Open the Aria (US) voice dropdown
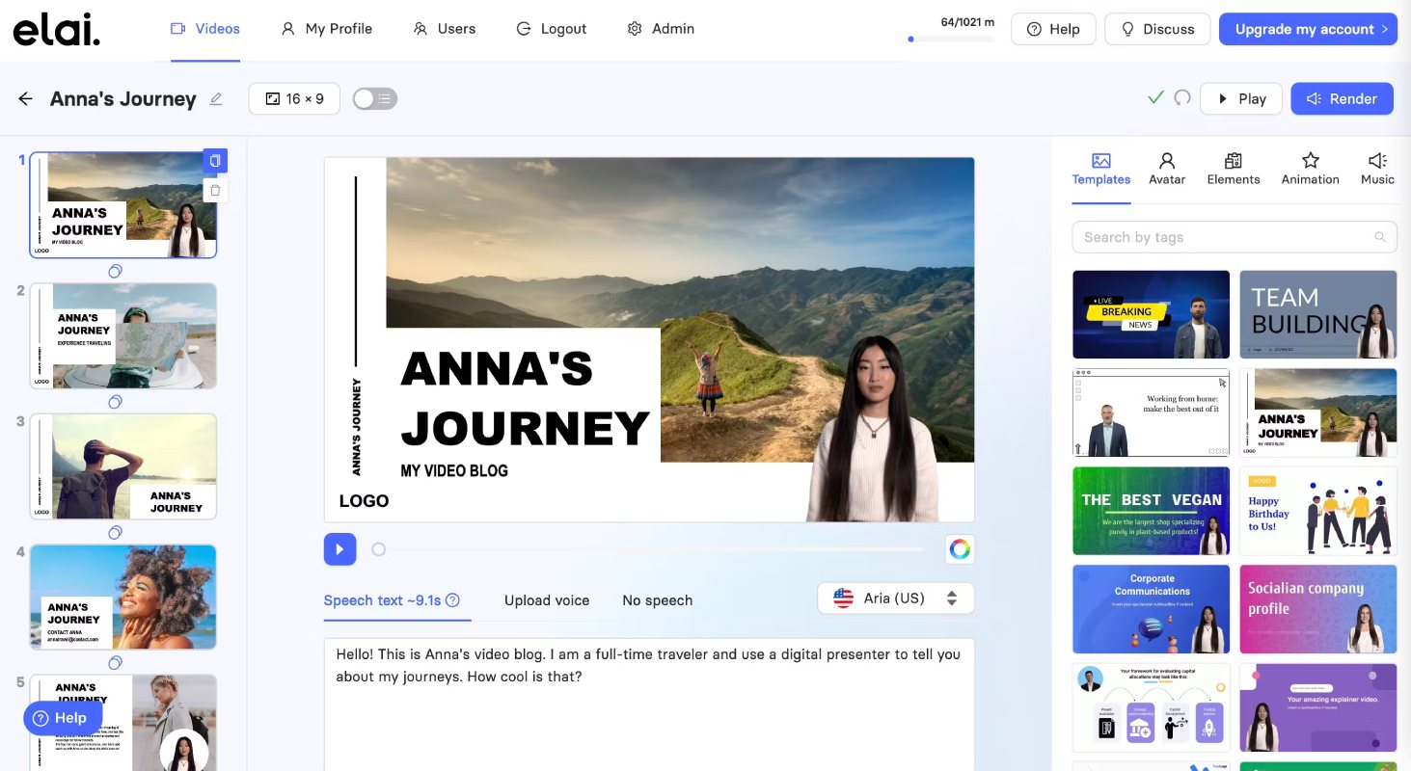Image resolution: width=1411 pixels, height=771 pixels. click(x=896, y=598)
